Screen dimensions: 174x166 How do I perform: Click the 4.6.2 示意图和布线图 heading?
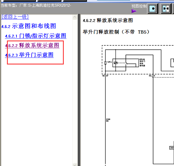[28, 26]
